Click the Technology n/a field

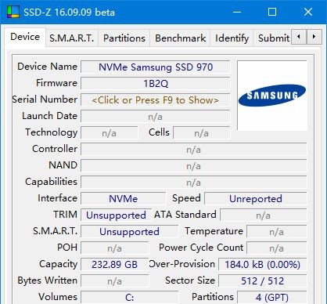pyautogui.click(x=110, y=133)
